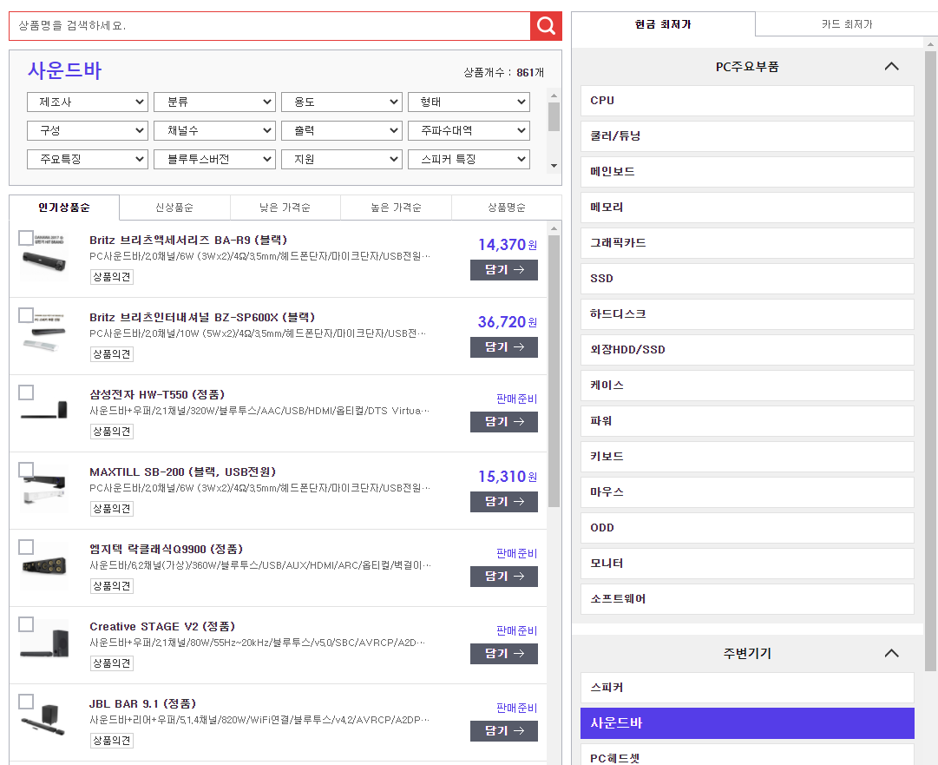938x765 pixels.
Task: Open the 제조사 filter dropdown
Action: point(88,102)
